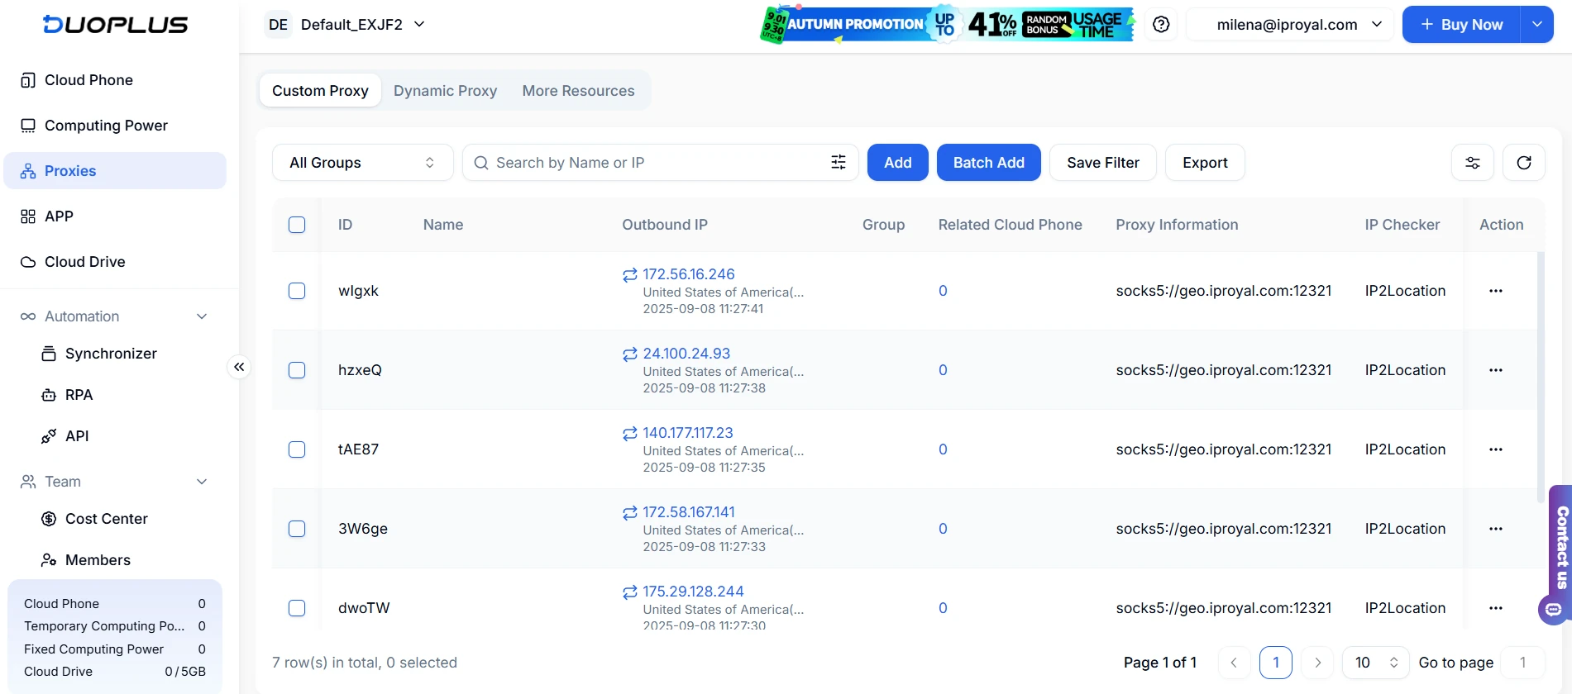Collapse sidebar with double-chevron icon
Image resolution: width=1572 pixels, height=694 pixels.
tap(239, 367)
